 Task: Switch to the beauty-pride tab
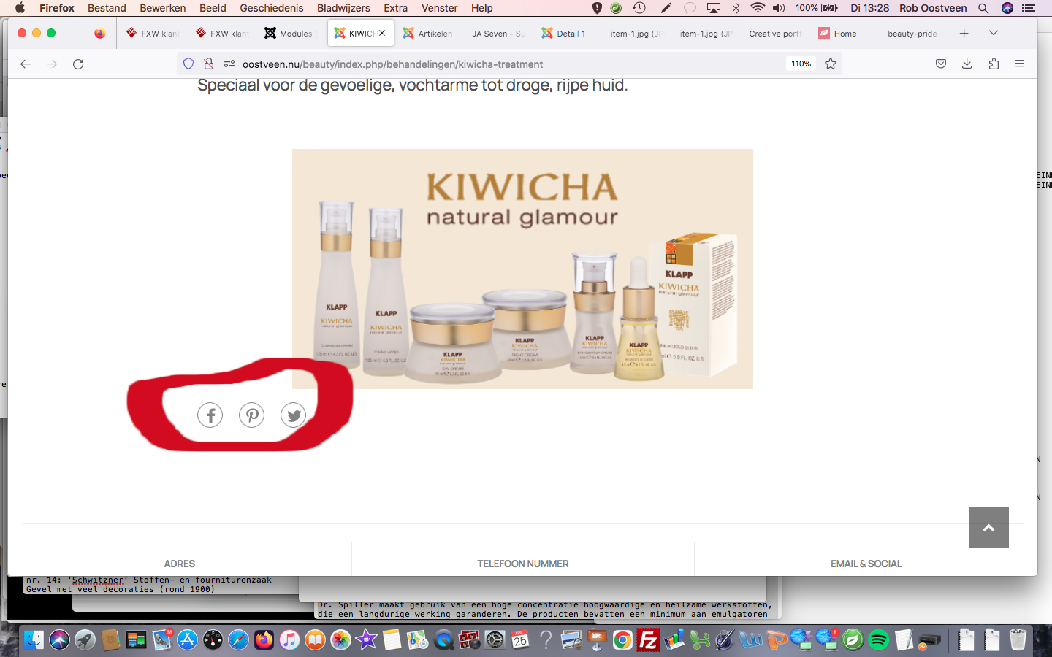pos(913,34)
